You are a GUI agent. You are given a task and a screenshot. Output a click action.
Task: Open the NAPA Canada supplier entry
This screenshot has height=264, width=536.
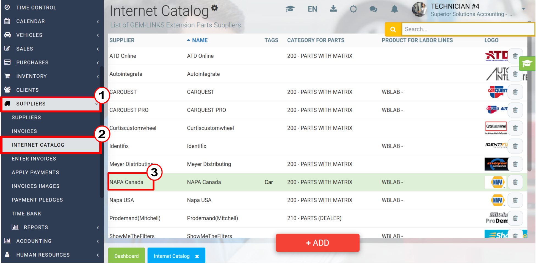126,182
